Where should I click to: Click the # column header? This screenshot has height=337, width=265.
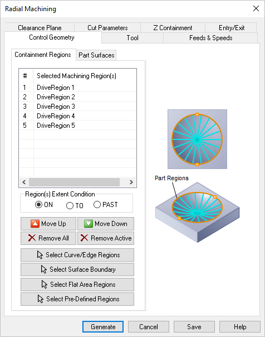point(25,76)
